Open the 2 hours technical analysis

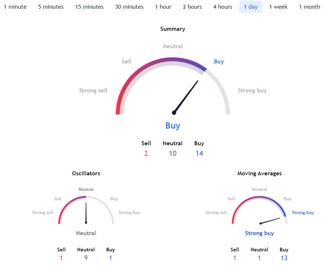192,7
